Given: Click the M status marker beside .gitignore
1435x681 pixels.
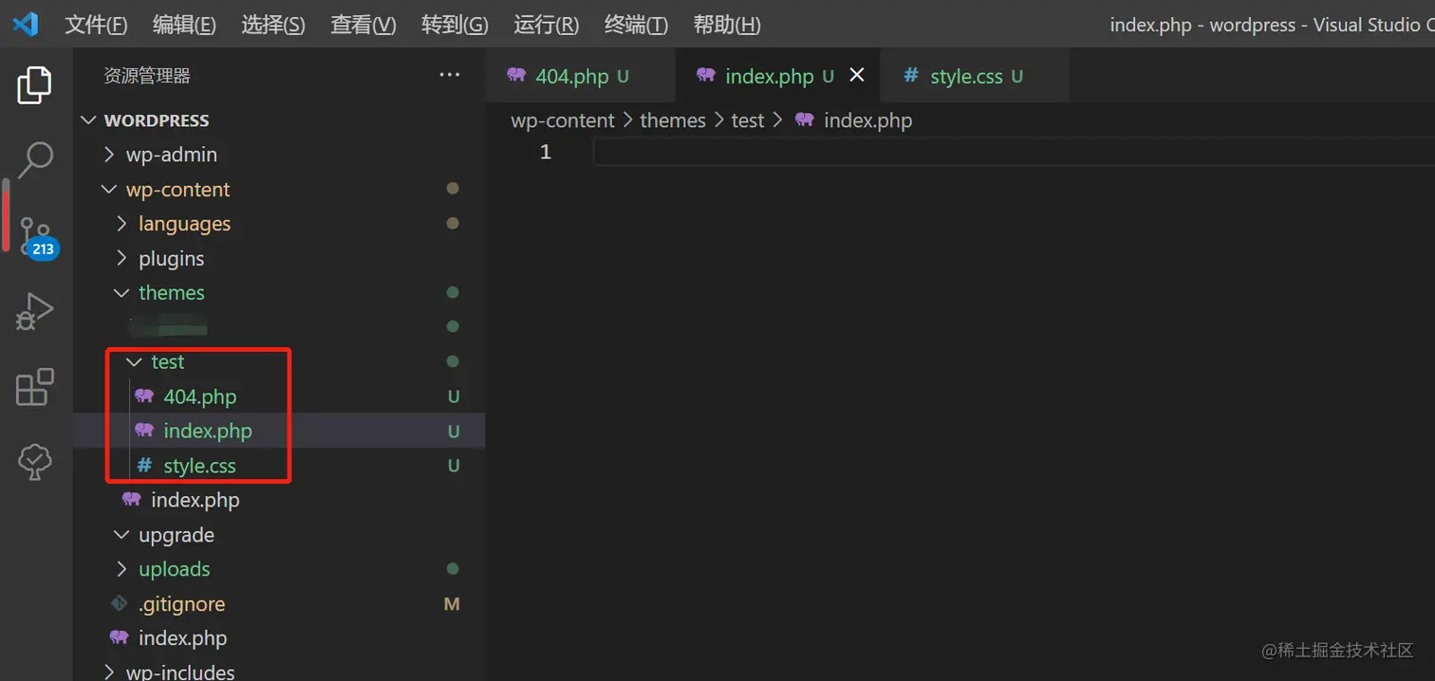Looking at the screenshot, I should [x=452, y=603].
